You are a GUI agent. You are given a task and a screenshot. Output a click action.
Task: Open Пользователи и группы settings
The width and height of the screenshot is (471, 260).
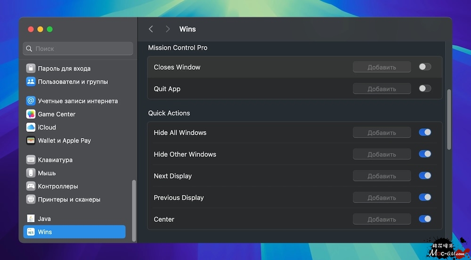pyautogui.click(x=73, y=81)
